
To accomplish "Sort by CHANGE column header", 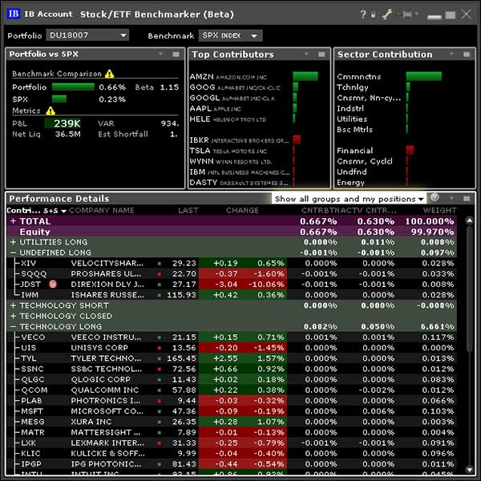I will pyautogui.click(x=242, y=210).
